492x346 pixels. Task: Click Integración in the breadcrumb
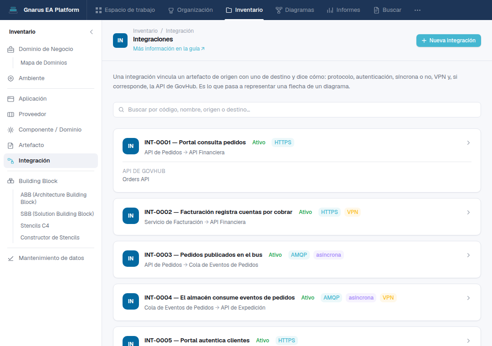[x=180, y=31]
